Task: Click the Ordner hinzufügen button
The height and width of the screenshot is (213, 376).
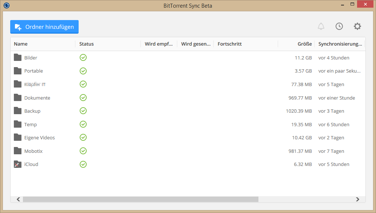Action: (x=44, y=27)
